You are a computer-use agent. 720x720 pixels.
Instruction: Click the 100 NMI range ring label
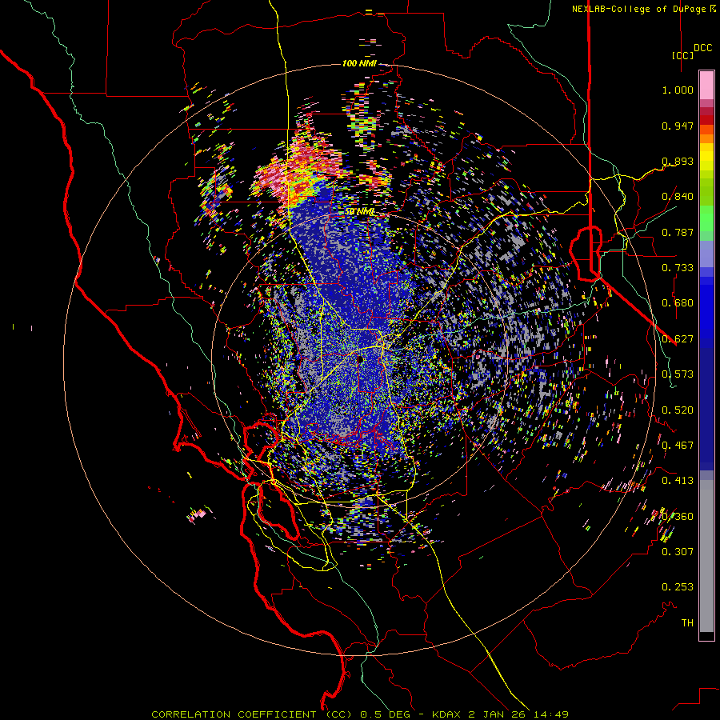pyautogui.click(x=359, y=63)
